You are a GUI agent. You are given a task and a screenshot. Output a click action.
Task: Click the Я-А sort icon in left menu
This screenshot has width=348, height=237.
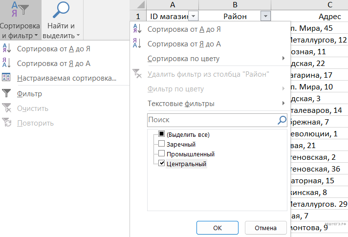pos(7,63)
